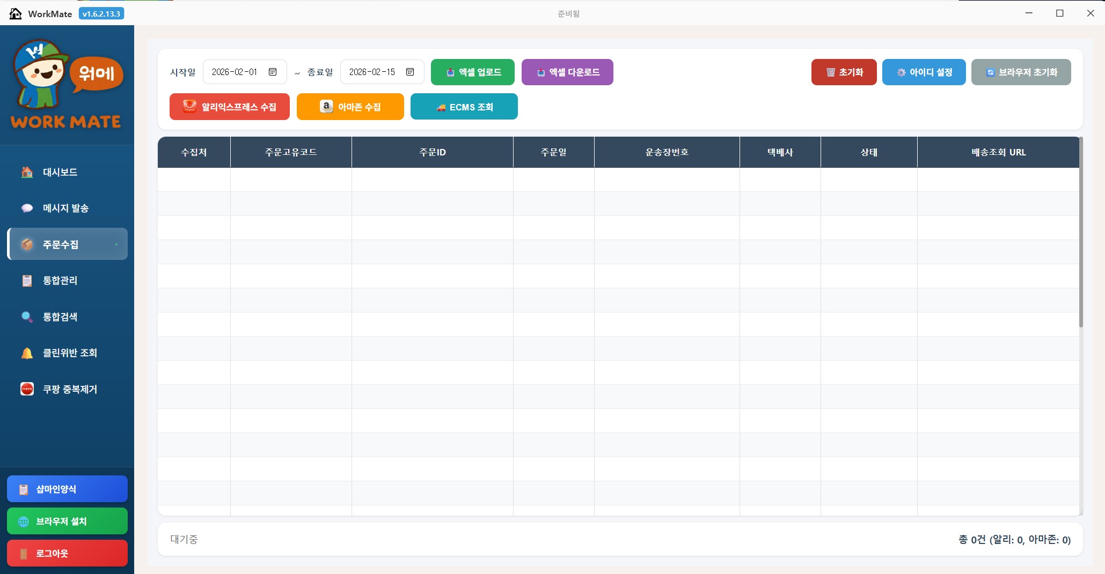Click the WorkMate home icon in title bar
This screenshot has height=574, width=1105.
[16, 13]
